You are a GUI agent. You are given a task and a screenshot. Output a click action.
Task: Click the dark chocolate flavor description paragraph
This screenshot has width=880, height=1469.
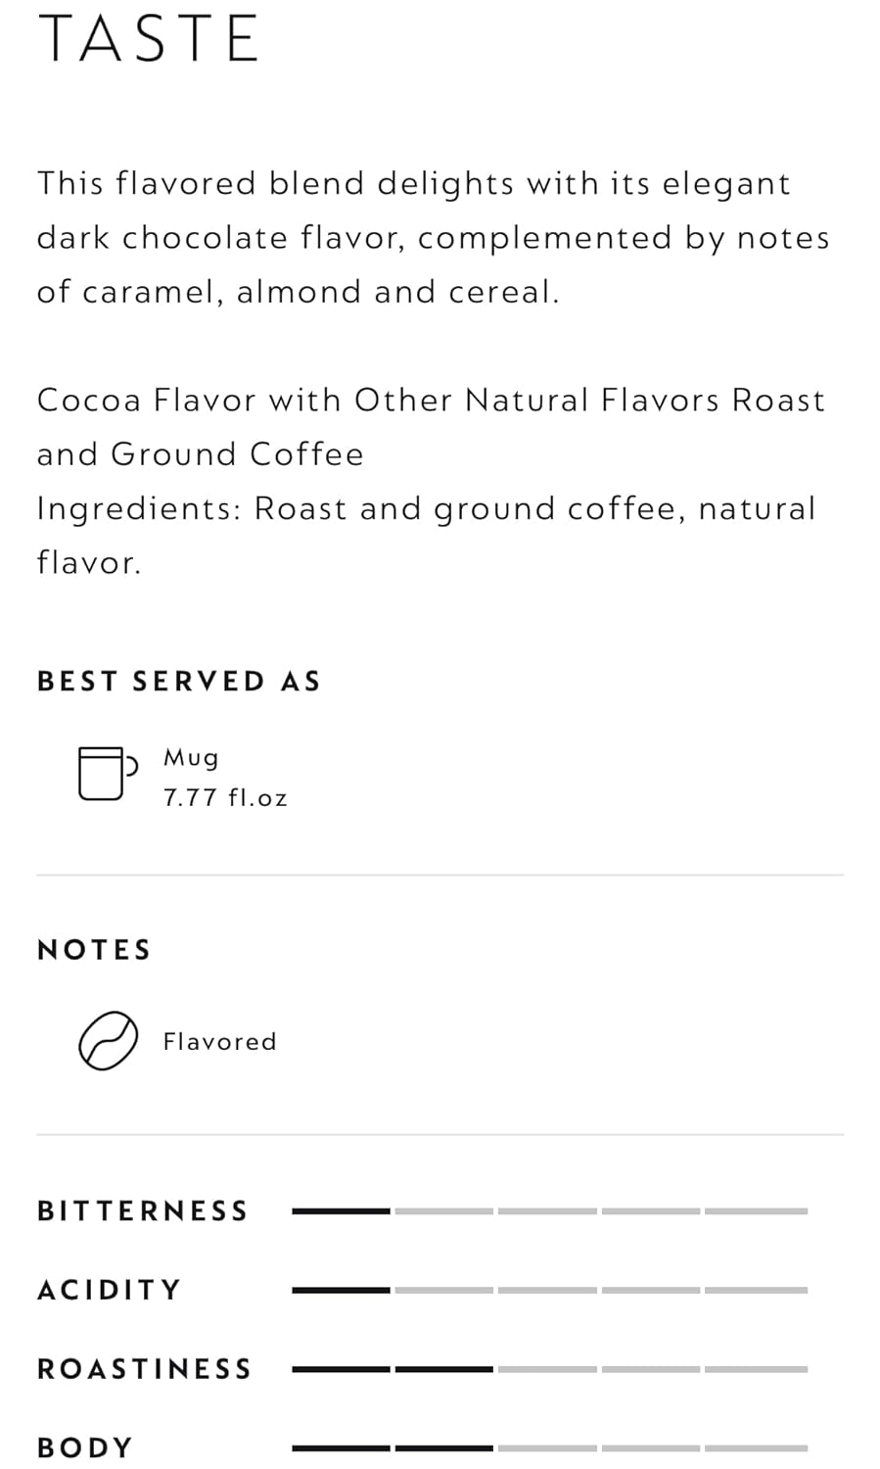(x=433, y=238)
